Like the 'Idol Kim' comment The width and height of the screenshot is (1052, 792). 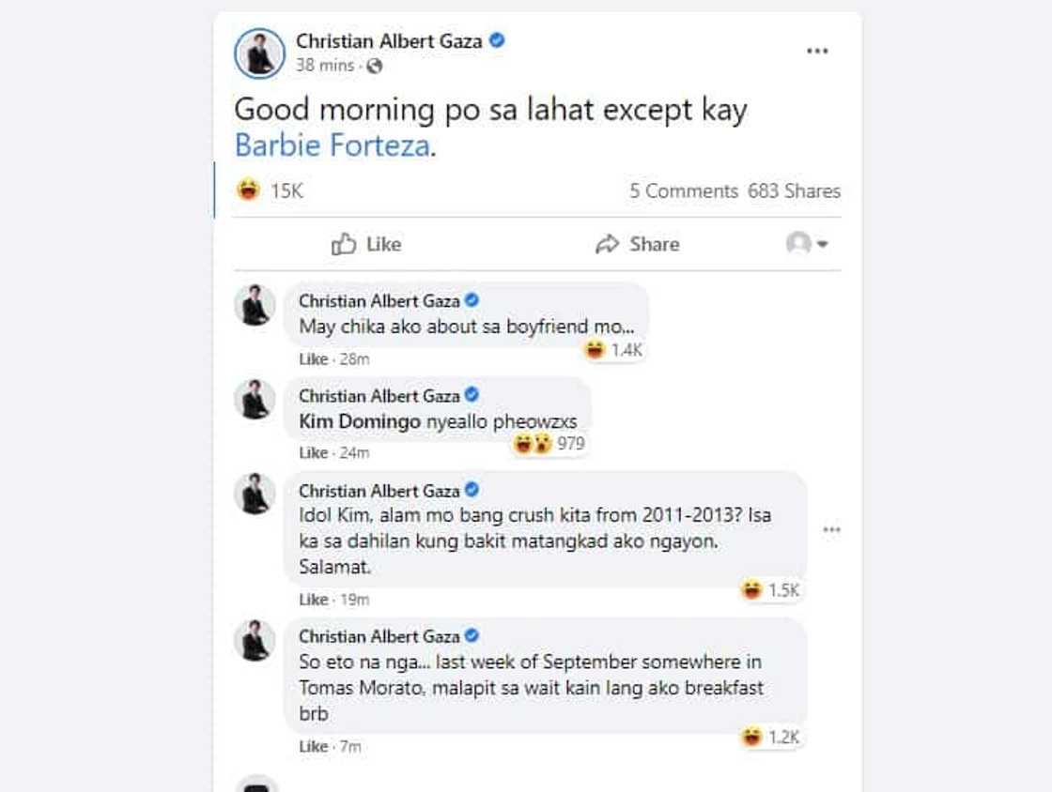(x=313, y=600)
